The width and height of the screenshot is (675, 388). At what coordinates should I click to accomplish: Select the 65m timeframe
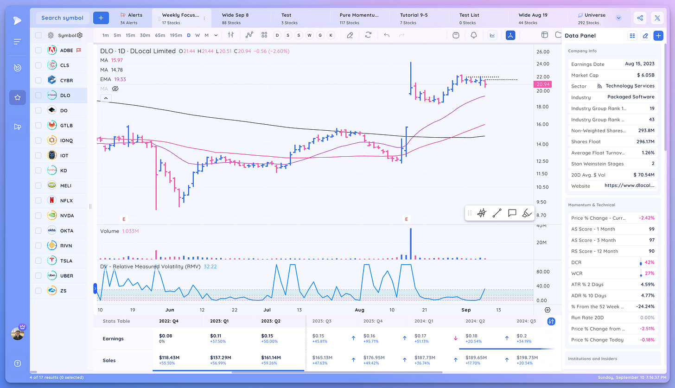160,35
